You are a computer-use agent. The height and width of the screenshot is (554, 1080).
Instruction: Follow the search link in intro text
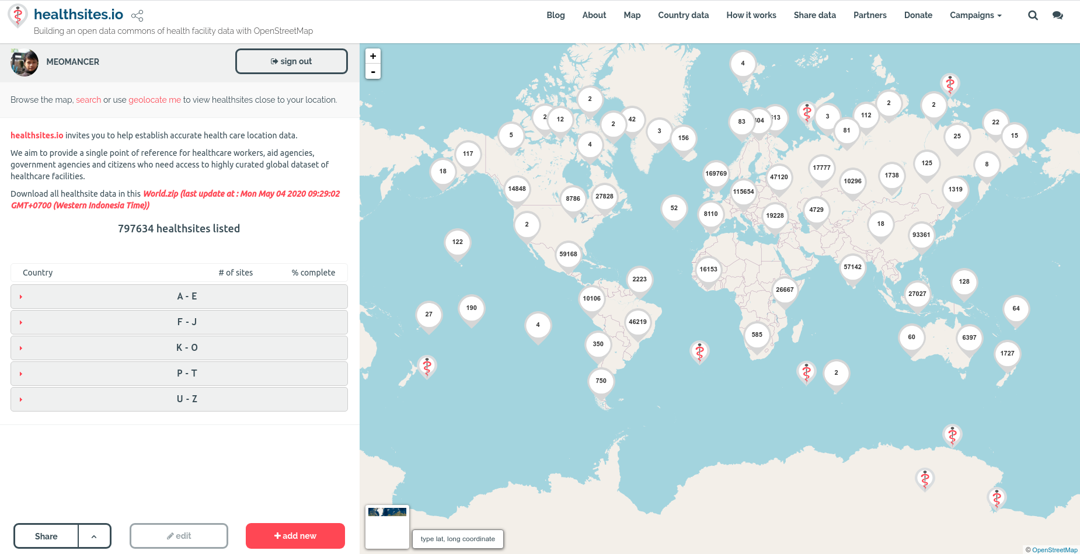(x=88, y=100)
